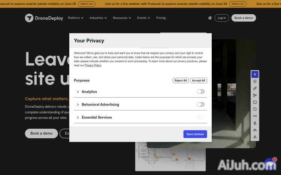Turn on Behavioral Advertising switch

coord(201,104)
